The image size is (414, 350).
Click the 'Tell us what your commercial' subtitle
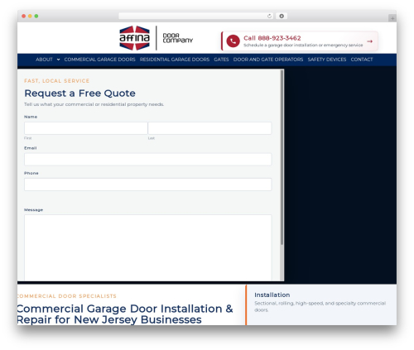click(94, 104)
